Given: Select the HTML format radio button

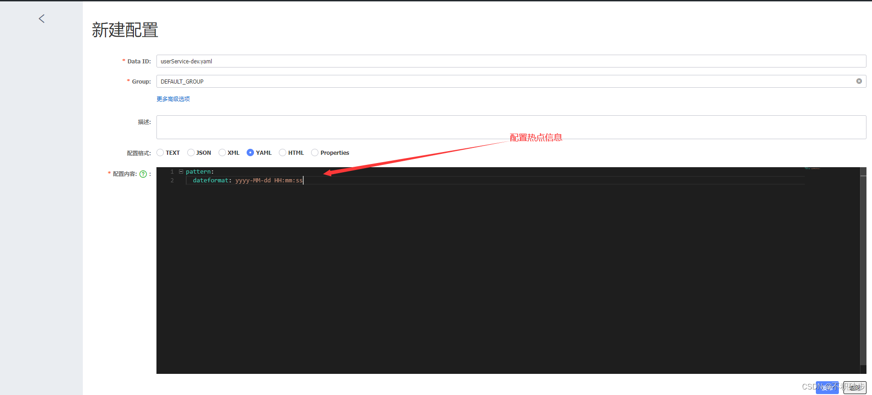Looking at the screenshot, I should (283, 152).
